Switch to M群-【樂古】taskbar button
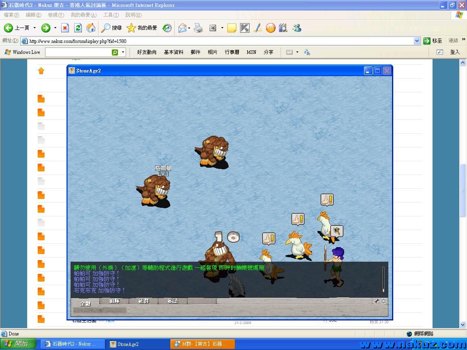Screen dimensions: 467x350 (203, 344)
